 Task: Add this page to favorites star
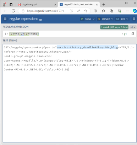click(x=86, y=11)
